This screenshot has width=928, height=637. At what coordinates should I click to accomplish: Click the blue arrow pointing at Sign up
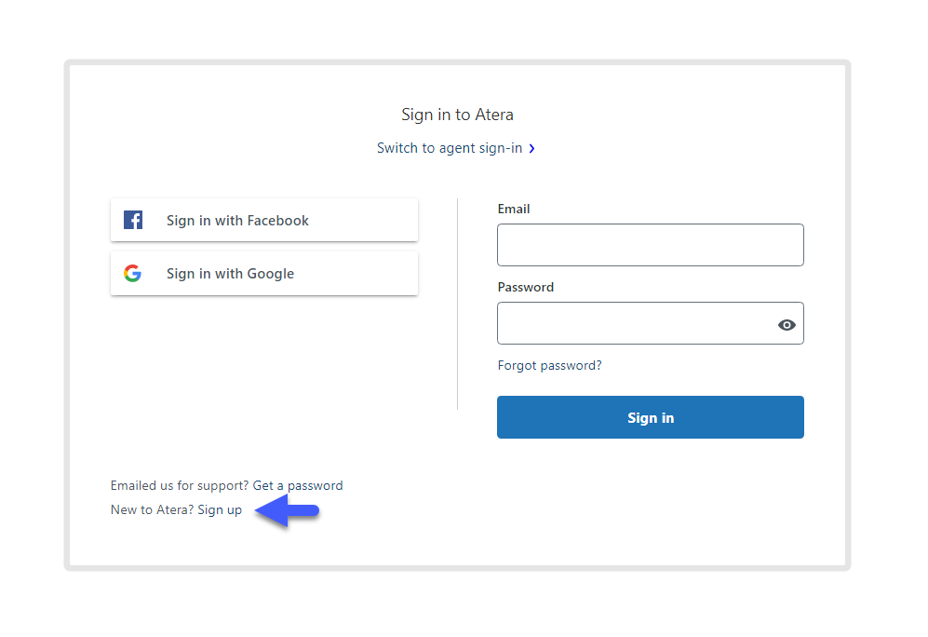(x=287, y=510)
